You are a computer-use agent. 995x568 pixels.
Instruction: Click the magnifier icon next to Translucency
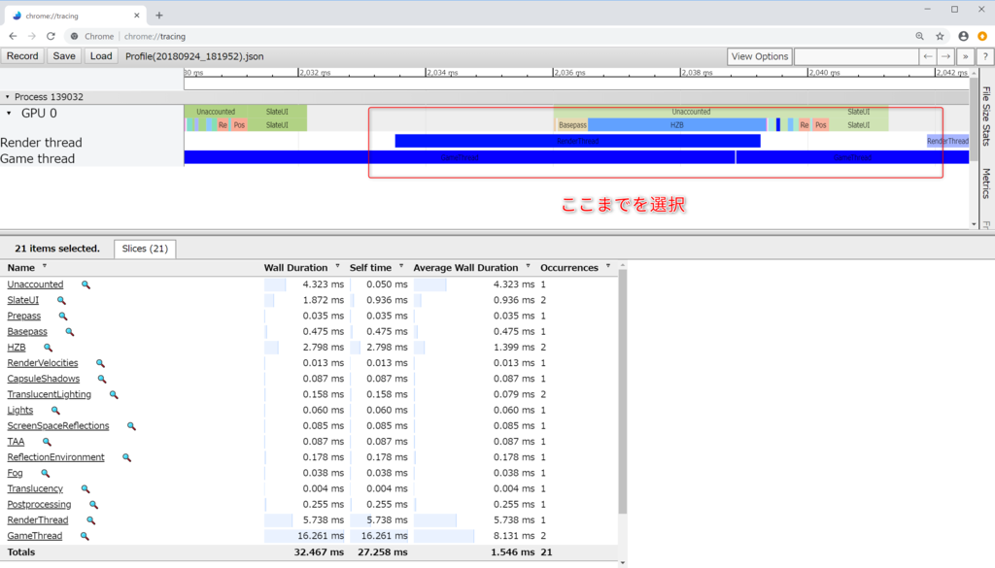tap(86, 489)
